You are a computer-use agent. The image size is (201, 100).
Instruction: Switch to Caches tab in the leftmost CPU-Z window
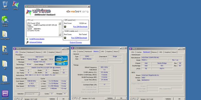click(x=23, y=52)
